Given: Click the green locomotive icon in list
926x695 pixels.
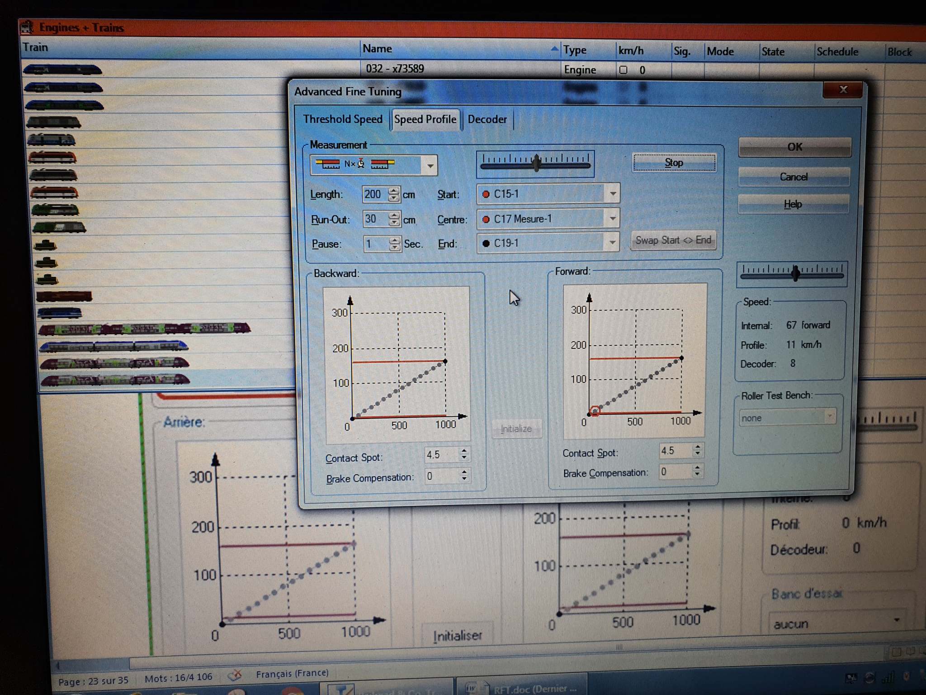Looking at the screenshot, I should 55,210.
